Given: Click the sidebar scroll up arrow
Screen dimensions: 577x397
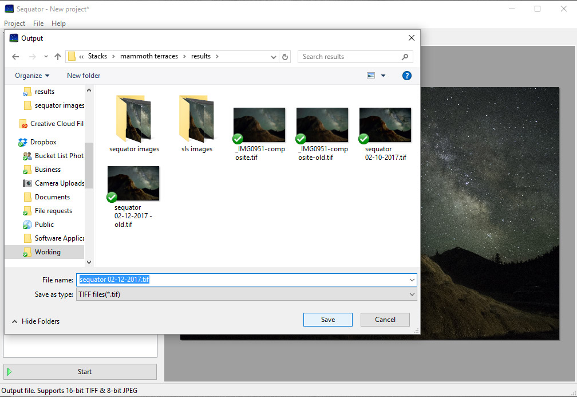Looking at the screenshot, I should (89, 91).
